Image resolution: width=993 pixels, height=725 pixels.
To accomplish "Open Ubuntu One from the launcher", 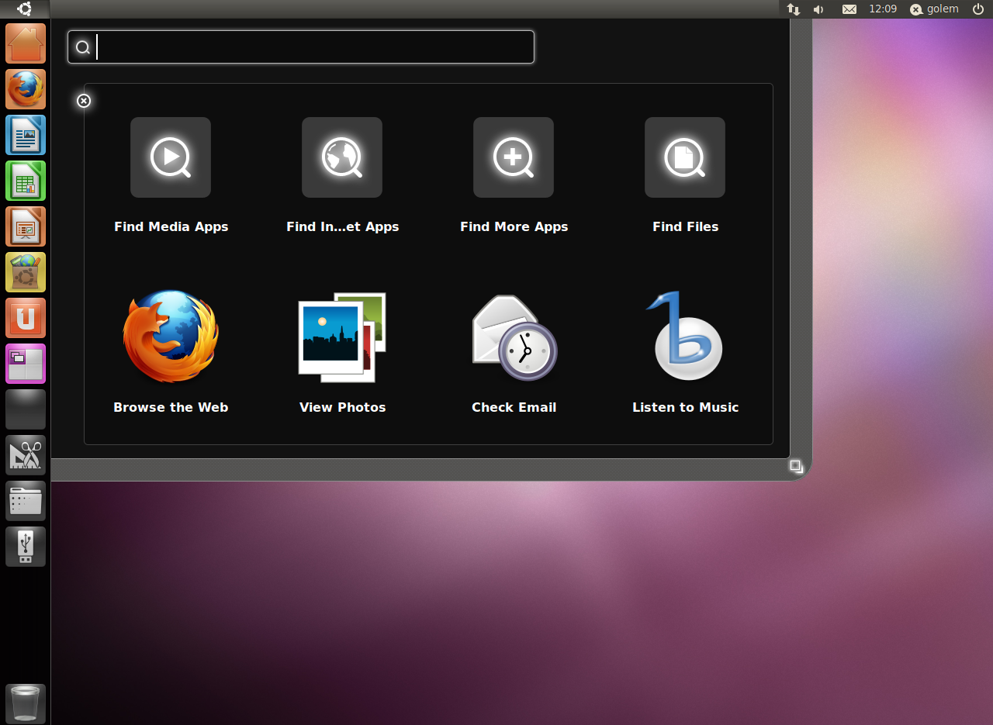I will coord(25,318).
